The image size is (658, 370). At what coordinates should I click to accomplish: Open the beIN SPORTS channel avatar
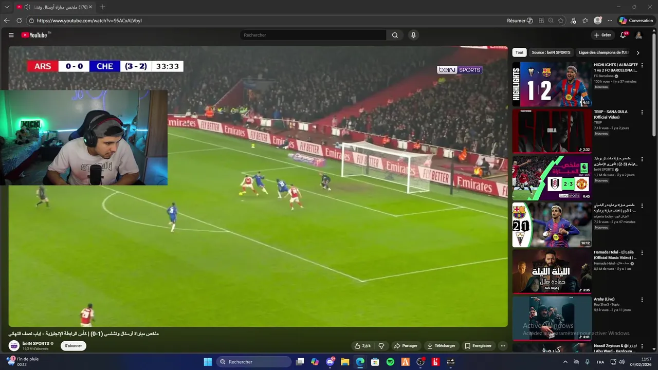(14, 346)
